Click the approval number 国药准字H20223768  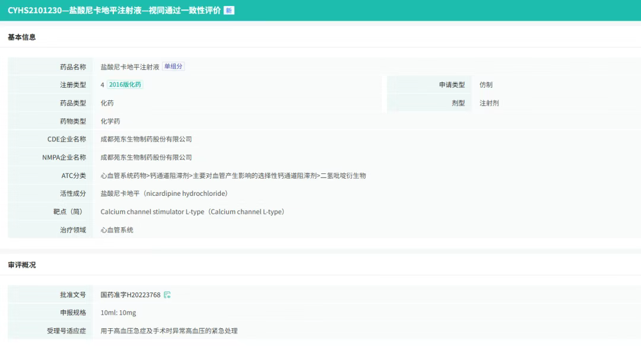[131, 295]
